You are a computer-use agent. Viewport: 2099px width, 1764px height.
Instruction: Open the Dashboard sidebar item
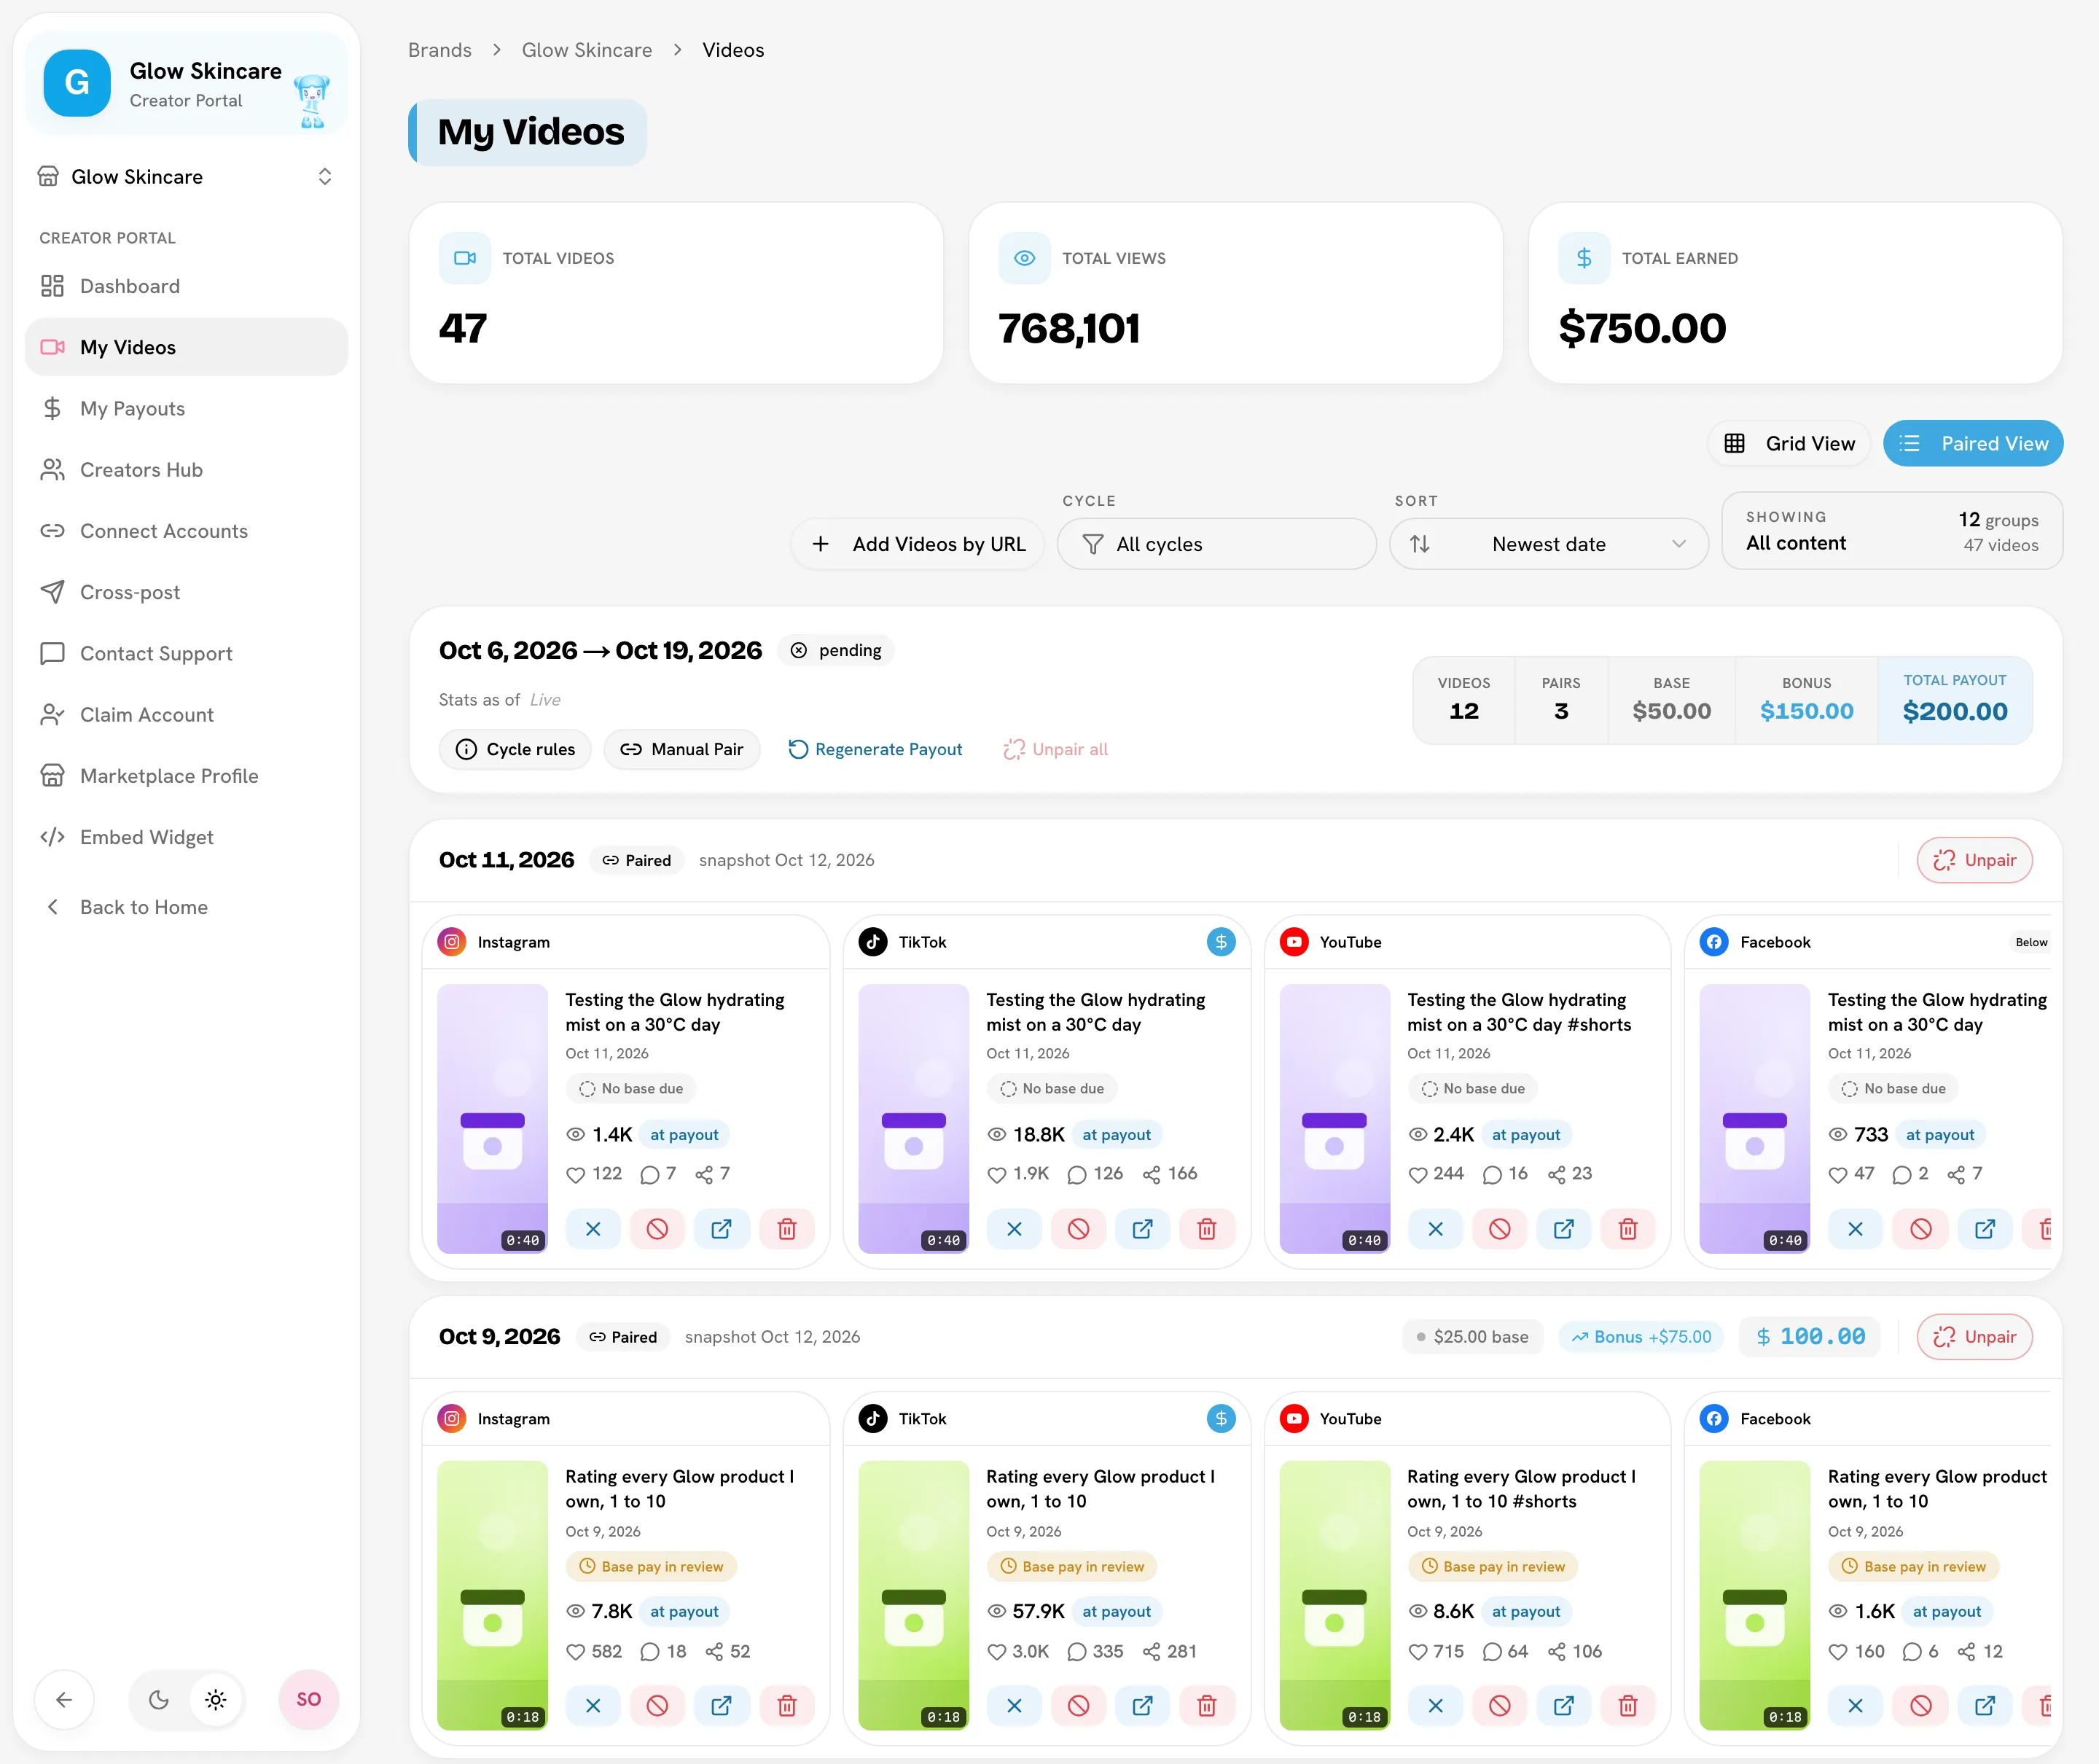[186, 286]
